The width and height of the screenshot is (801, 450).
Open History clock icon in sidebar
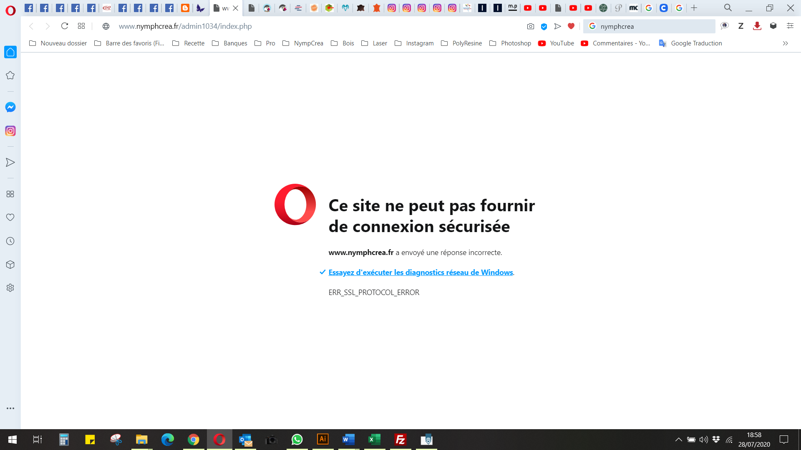point(10,241)
